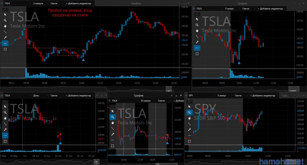
Task: Select the magnifier zoom tool in the 1-minute TSLA chart
Action: coord(5,20)
